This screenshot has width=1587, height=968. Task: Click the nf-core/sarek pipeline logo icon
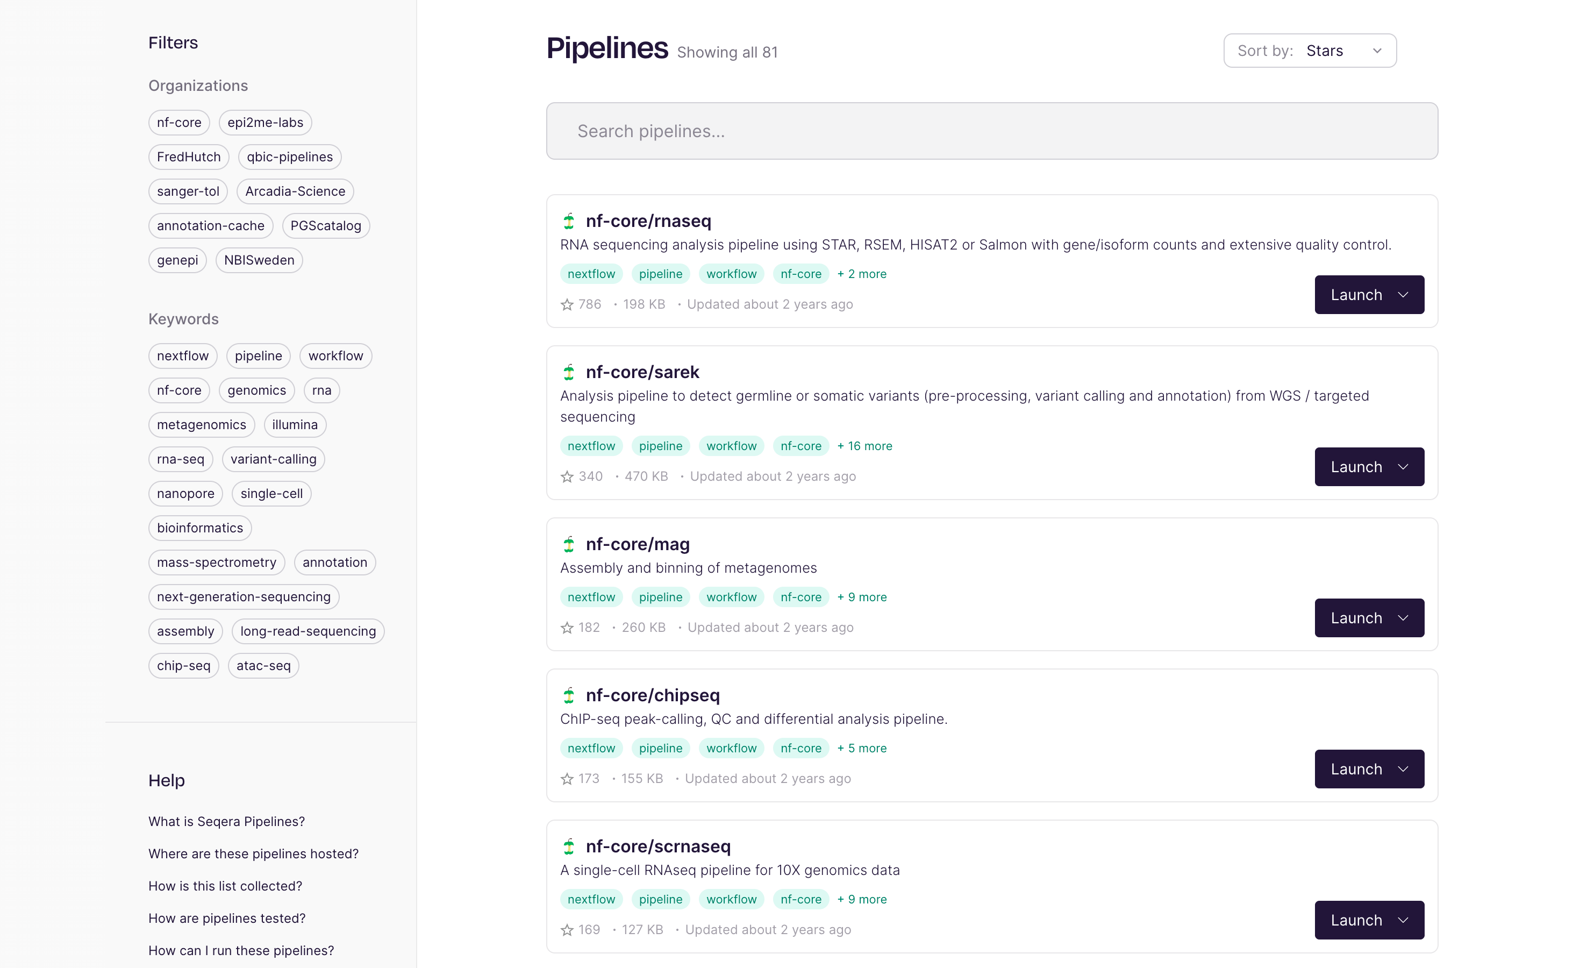coord(569,372)
